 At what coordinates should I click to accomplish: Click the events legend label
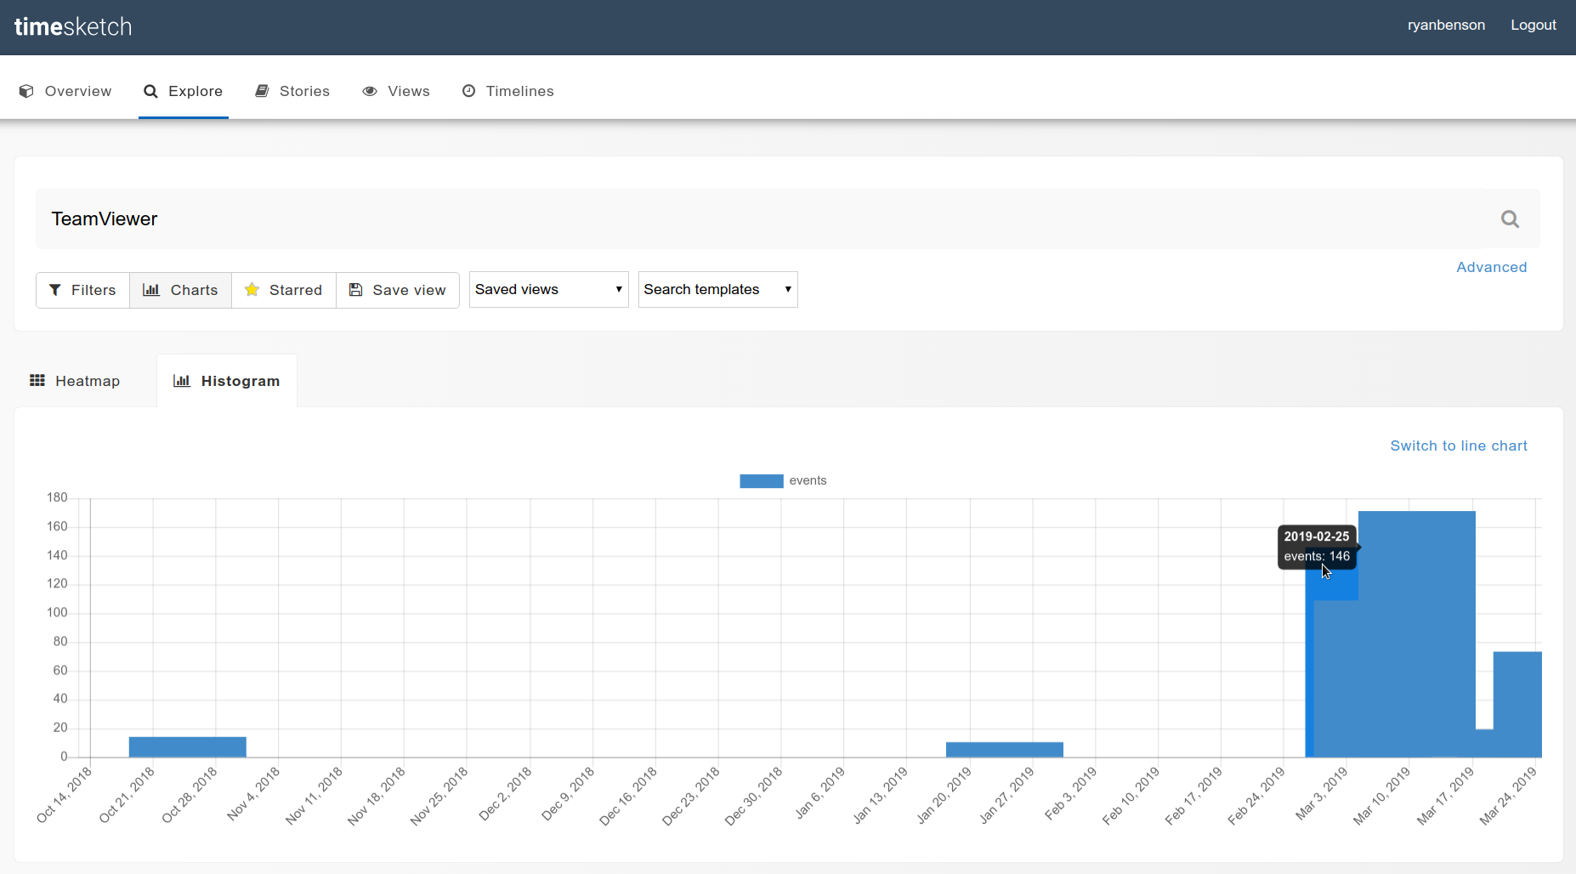(808, 481)
